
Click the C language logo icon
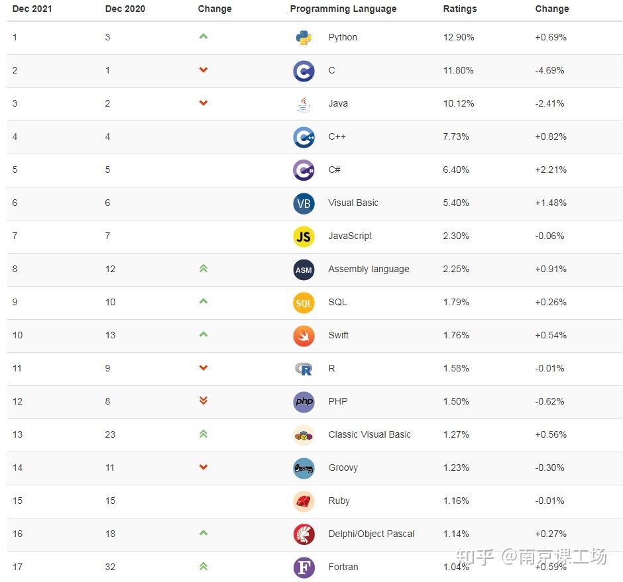304,71
